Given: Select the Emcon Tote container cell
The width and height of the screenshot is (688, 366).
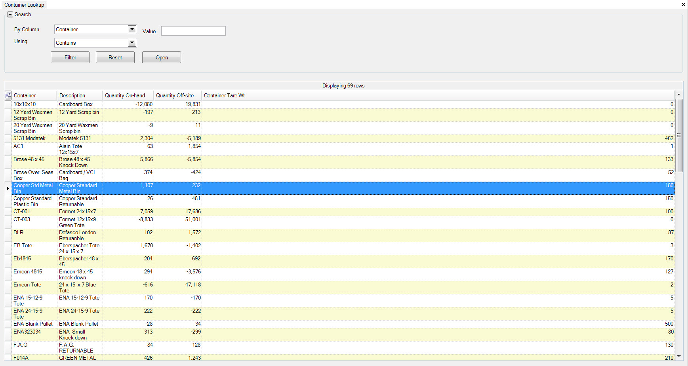Looking at the screenshot, I should point(34,288).
